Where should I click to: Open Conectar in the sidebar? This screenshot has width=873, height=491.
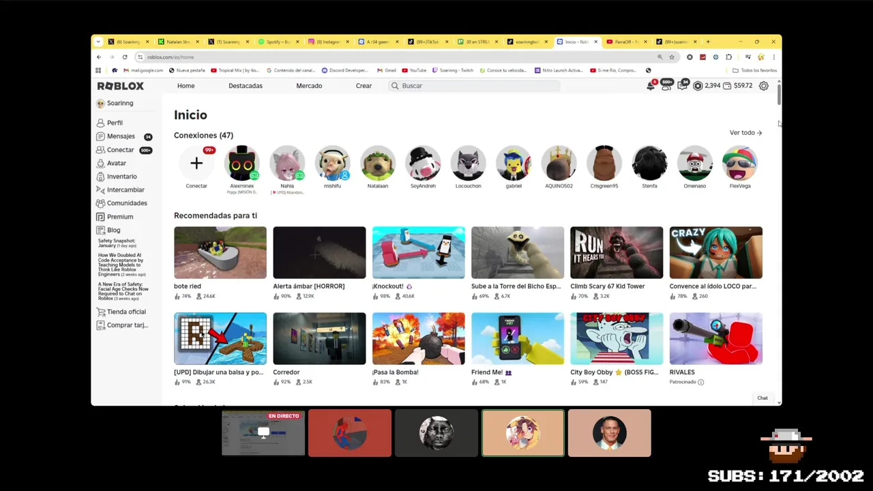pyautogui.click(x=120, y=150)
